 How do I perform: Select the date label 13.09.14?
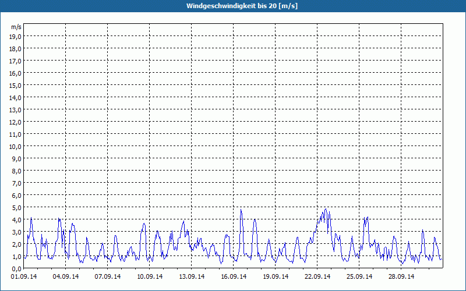tap(192, 276)
